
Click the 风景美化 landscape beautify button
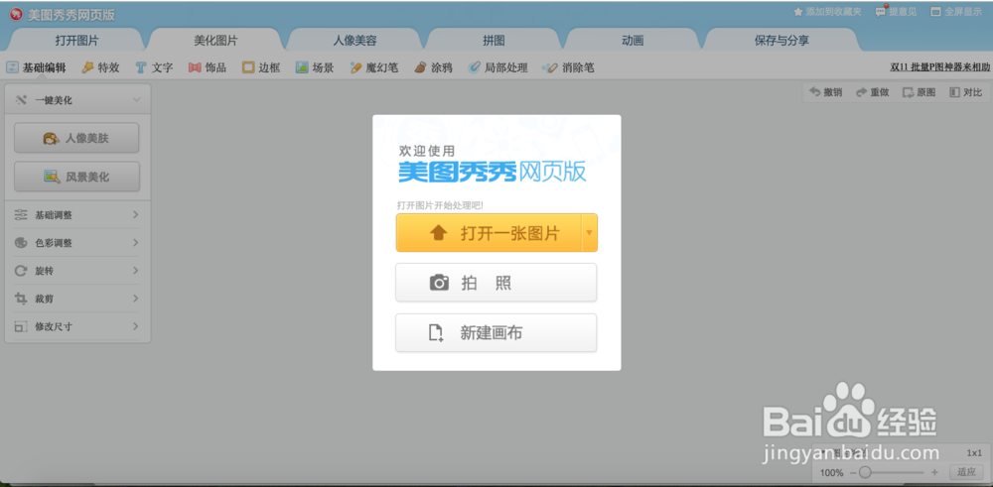click(76, 177)
